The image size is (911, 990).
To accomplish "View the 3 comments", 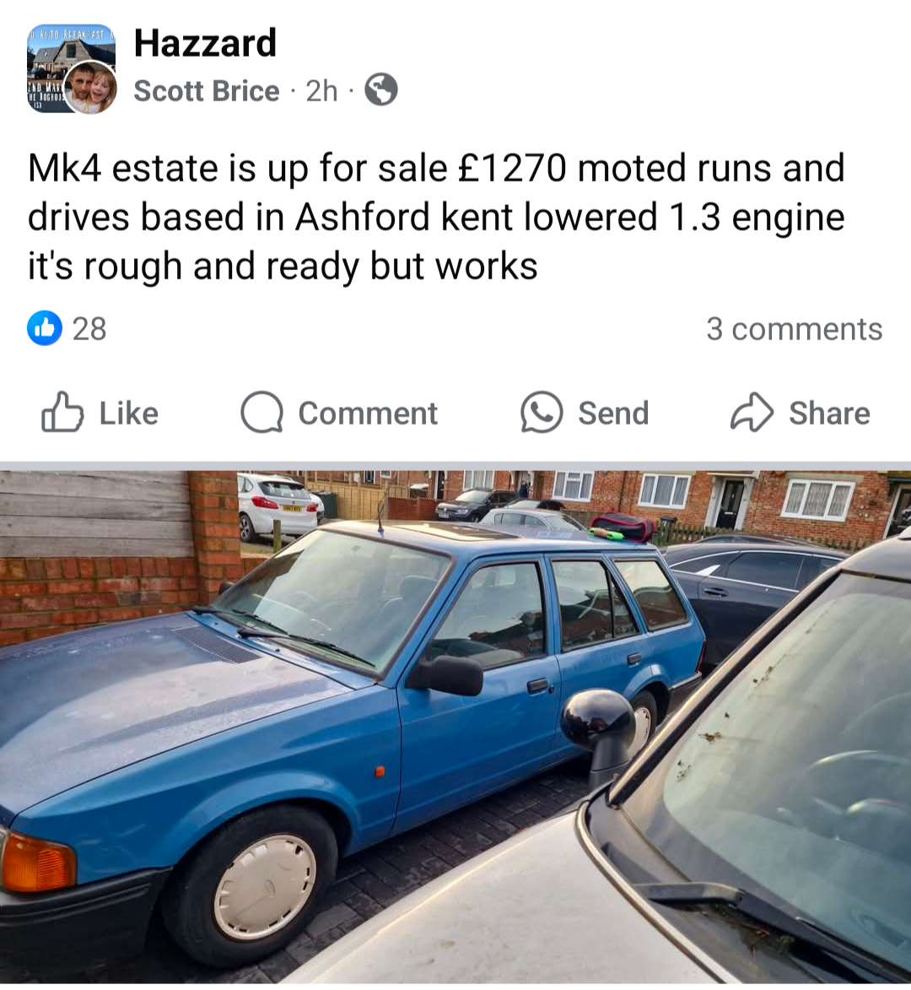I will point(795,329).
